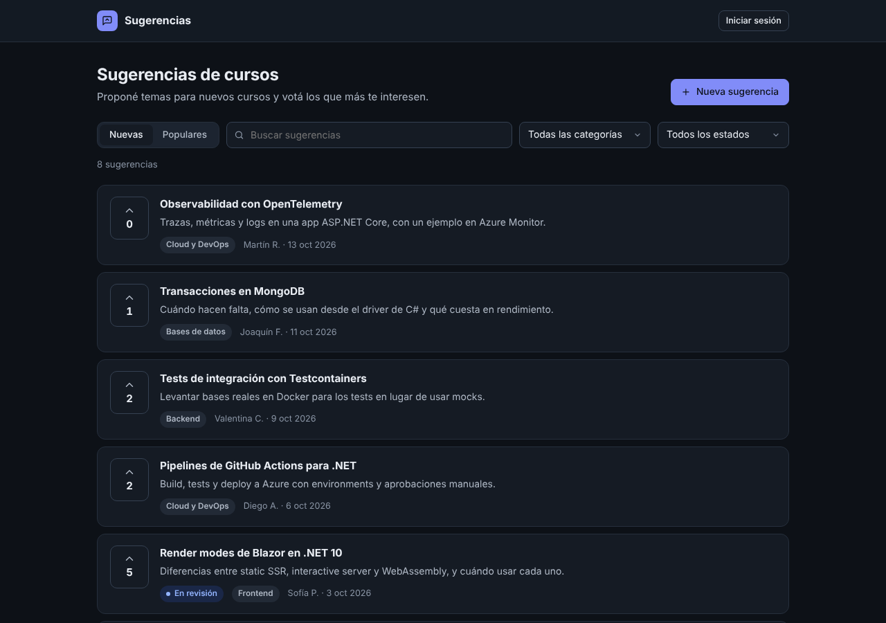Viewport: 886px width, 623px height.
Task: Click author text Joaquín F. · 11 oct 2026
Action: (289, 332)
